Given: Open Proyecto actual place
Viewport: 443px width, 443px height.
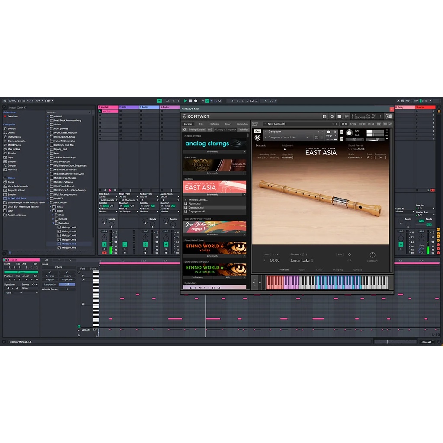Looking at the screenshot, I should (x=14, y=190).
